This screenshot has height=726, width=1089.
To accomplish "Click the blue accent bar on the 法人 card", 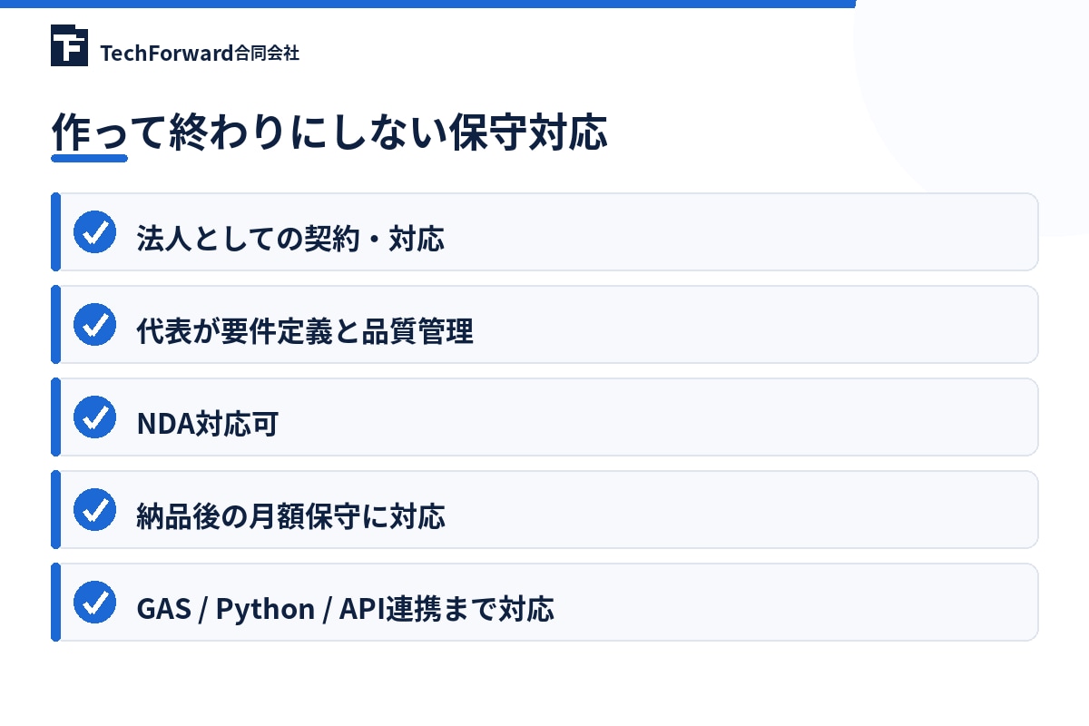I will 55,231.
